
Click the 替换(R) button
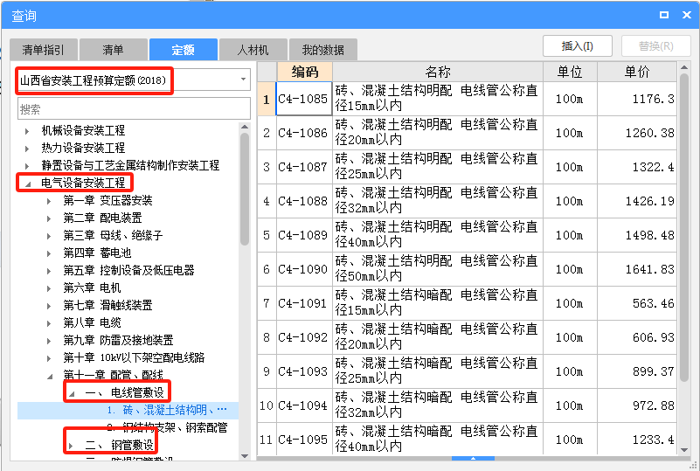[655, 46]
